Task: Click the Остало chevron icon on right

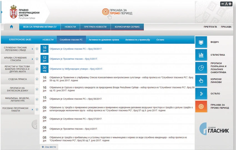Action: tap(201, 94)
